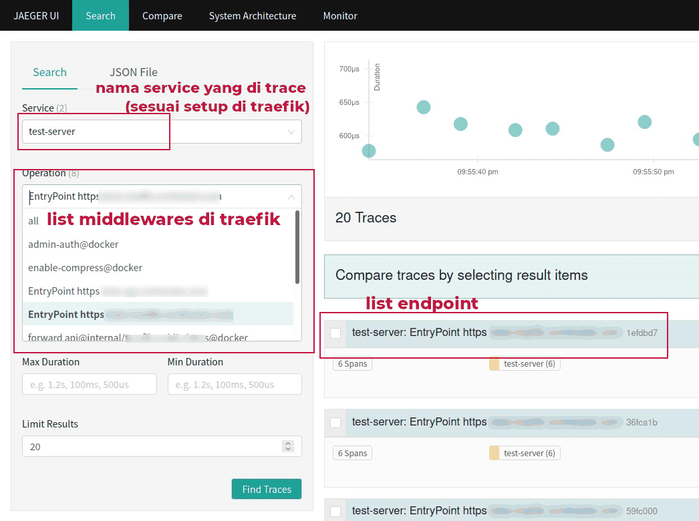
Task: Switch to the JSON File tab
Action: point(134,72)
